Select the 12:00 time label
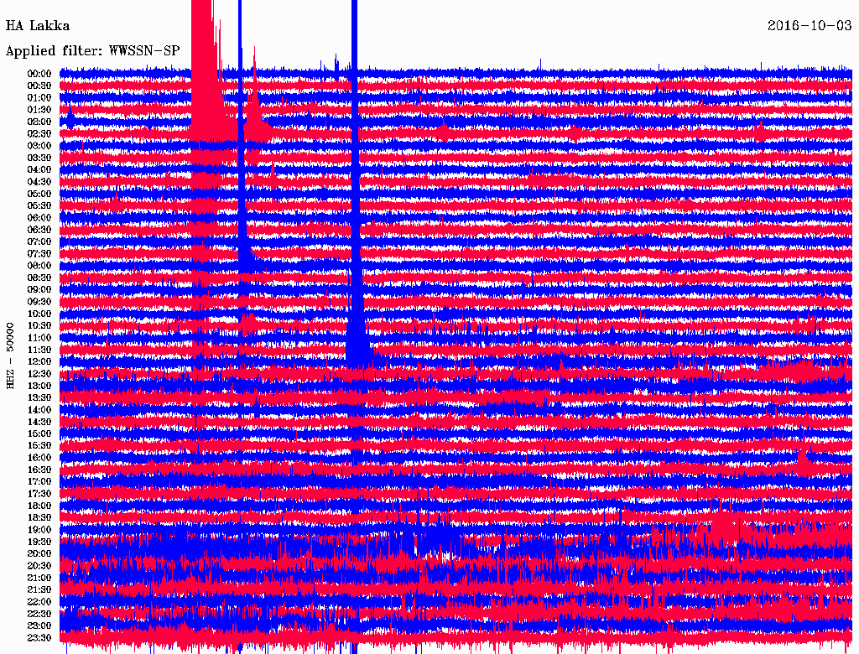Viewport: 859px width, 654px height. pos(39,361)
